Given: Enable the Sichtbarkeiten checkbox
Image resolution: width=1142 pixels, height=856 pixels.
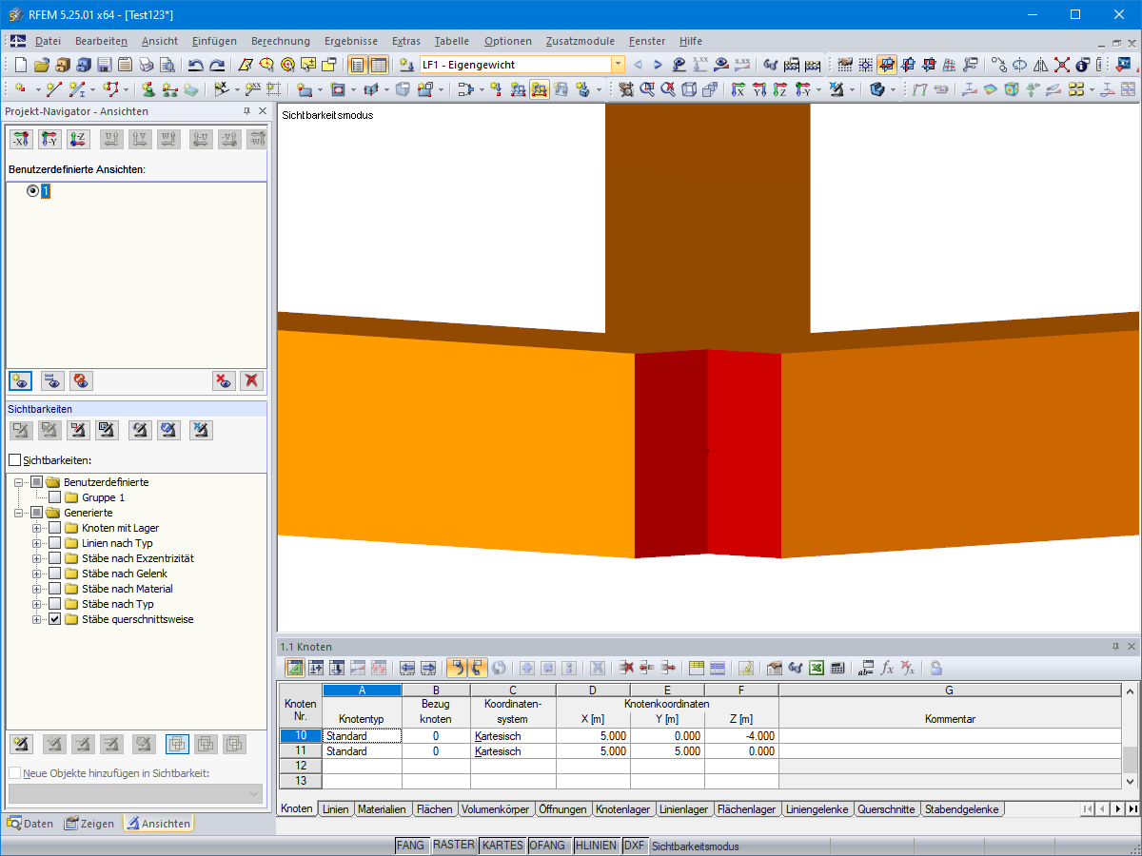Looking at the screenshot, I should pyautogui.click(x=14, y=460).
